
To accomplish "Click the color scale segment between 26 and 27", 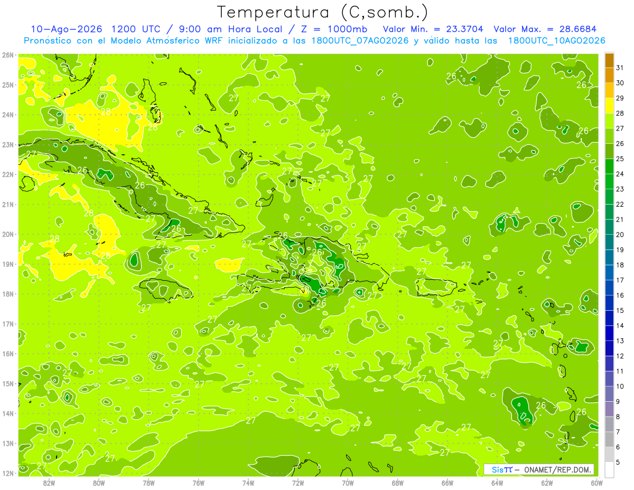I will click(x=609, y=136).
